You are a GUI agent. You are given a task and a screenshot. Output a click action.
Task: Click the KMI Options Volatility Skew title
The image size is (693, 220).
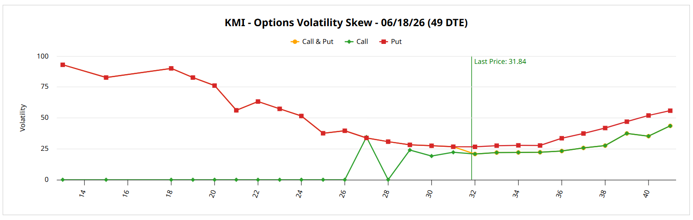[346, 23]
